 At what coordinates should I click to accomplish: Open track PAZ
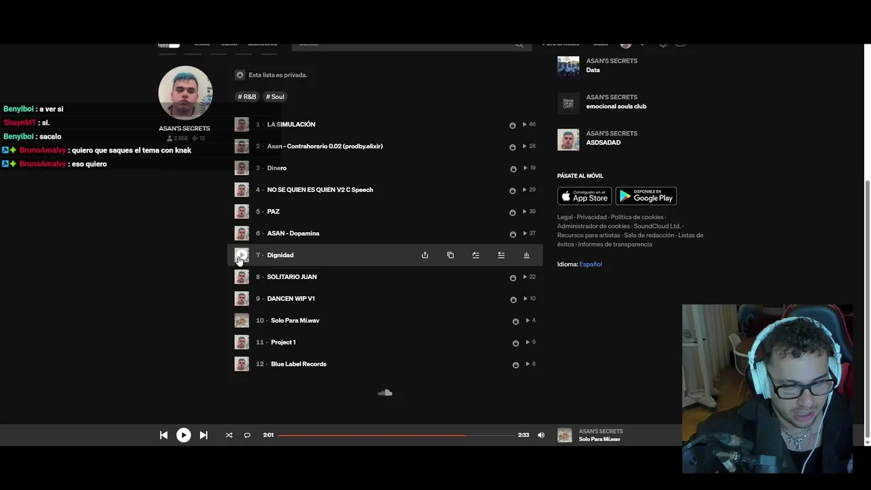pyautogui.click(x=274, y=212)
